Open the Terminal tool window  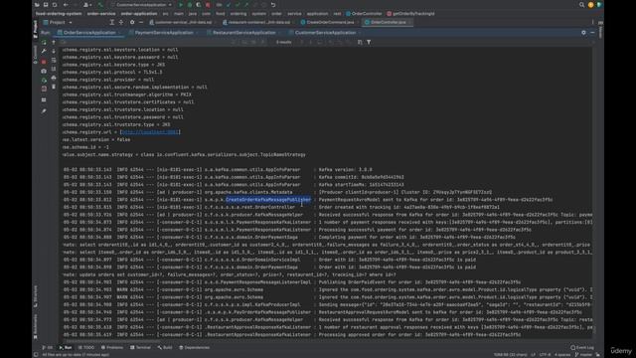coord(141,347)
